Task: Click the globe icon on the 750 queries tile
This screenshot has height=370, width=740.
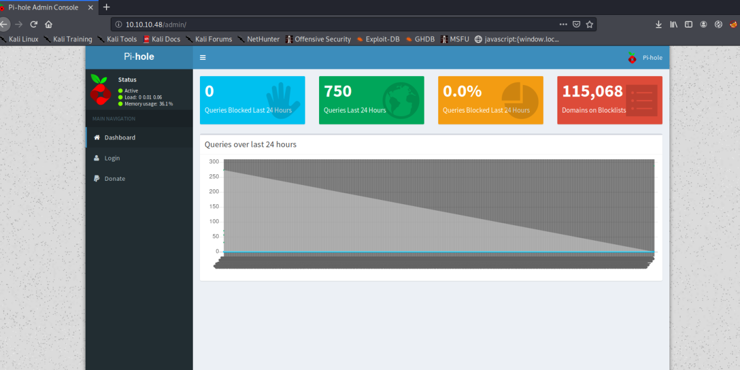Action: [x=401, y=99]
